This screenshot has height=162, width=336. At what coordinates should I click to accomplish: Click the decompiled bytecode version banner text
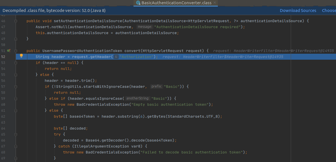click(54, 11)
